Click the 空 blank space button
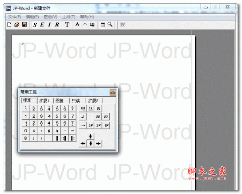This screenshot has width=242, height=194. coord(26,138)
